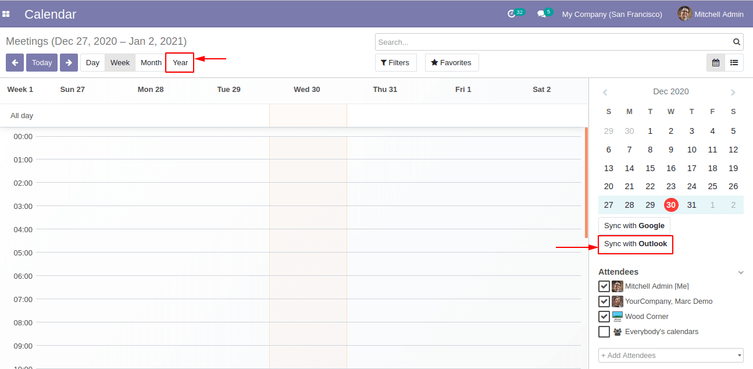This screenshot has height=369, width=753.
Task: Select December 12 in mini calendar
Action: (x=733, y=150)
